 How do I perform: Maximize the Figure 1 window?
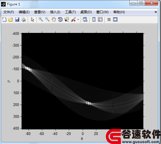click(141, 3)
